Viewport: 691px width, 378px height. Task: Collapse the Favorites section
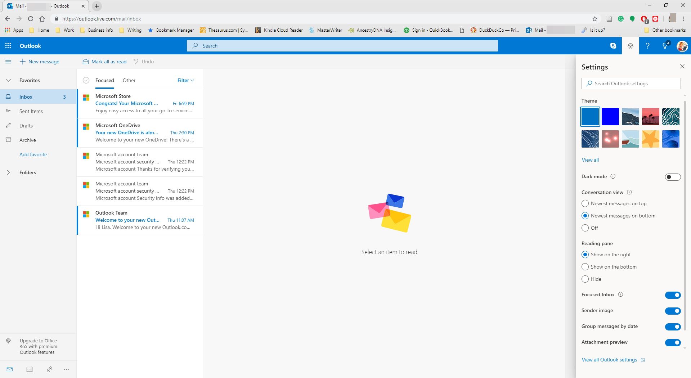(8, 80)
